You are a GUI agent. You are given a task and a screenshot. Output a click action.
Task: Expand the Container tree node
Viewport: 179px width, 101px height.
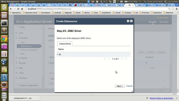[x=16, y=58]
